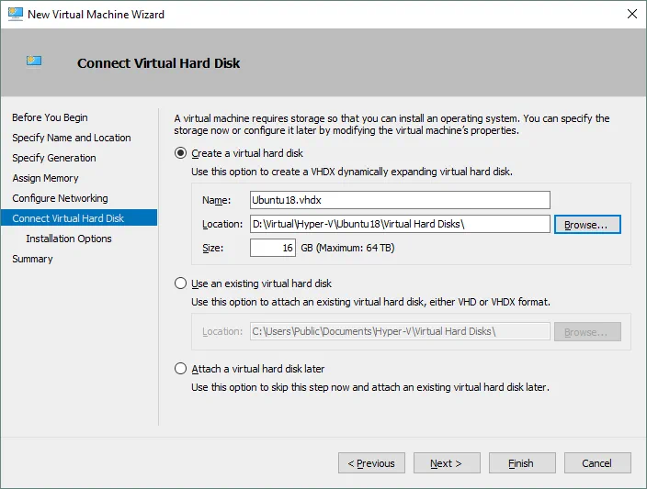The height and width of the screenshot is (489, 647).
Task: Open Installation Options sub-step
Action: tap(69, 239)
